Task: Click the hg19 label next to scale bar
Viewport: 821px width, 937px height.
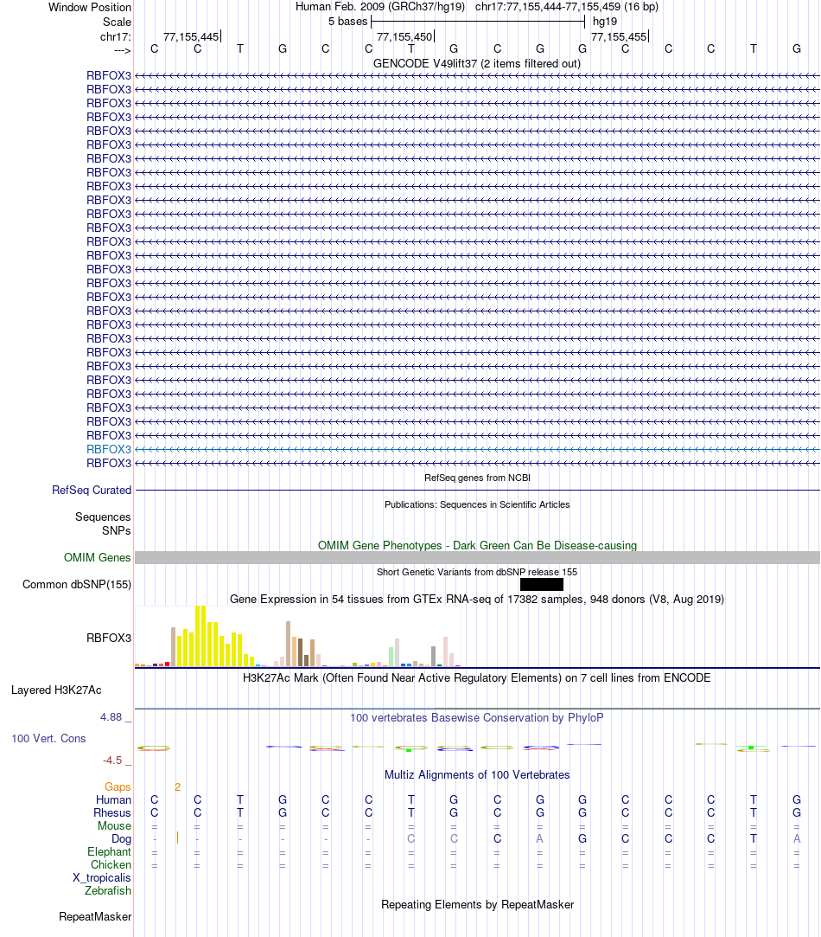Action: [x=605, y=22]
